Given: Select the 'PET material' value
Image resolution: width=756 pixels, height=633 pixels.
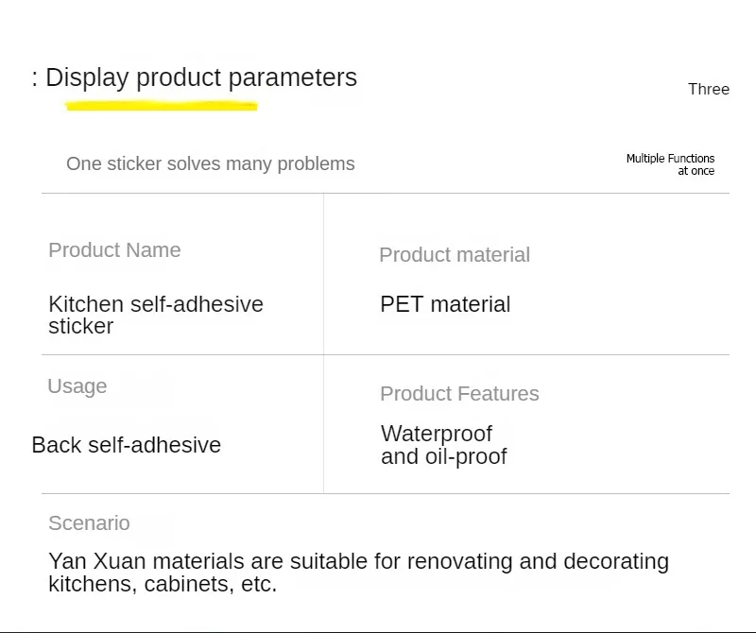Looking at the screenshot, I should [445, 304].
